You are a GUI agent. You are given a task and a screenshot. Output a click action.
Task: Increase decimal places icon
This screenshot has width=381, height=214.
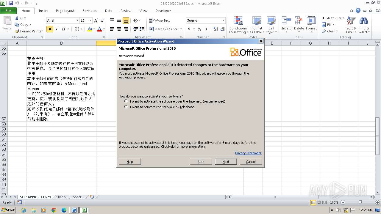point(216,29)
